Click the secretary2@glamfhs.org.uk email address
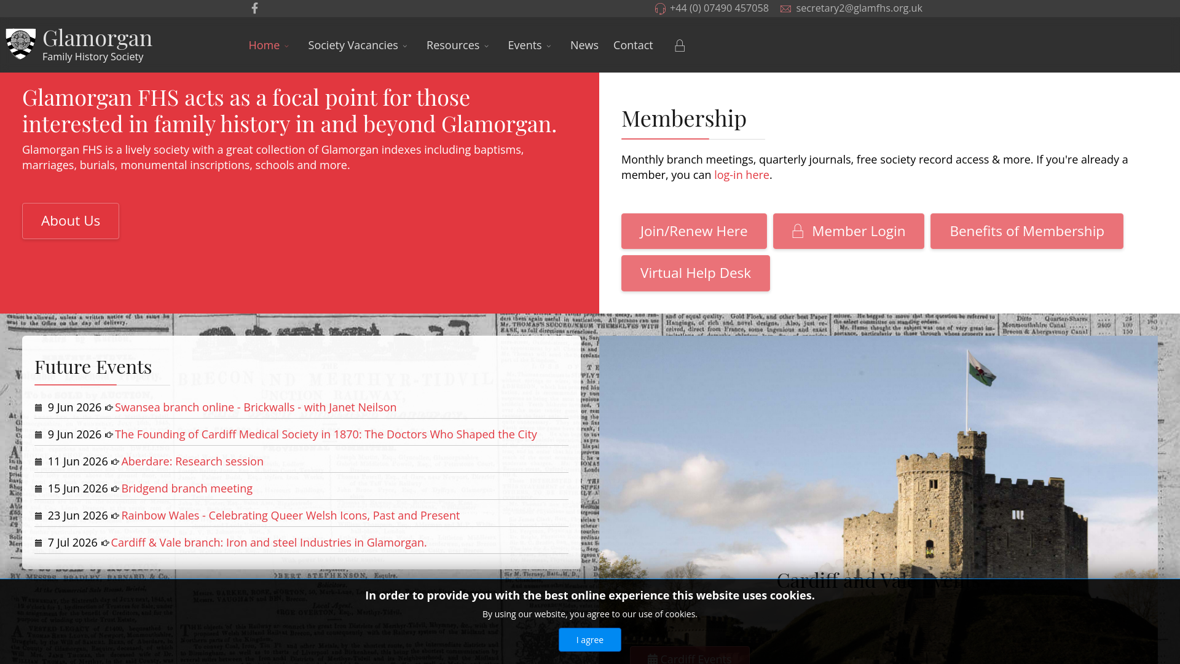Viewport: 1180px width, 664px height. (x=859, y=8)
